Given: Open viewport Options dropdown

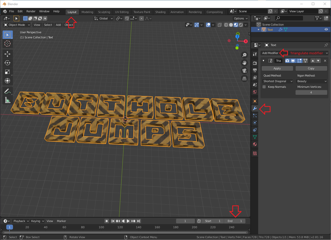Looking at the screenshot, I should pos(241,18).
